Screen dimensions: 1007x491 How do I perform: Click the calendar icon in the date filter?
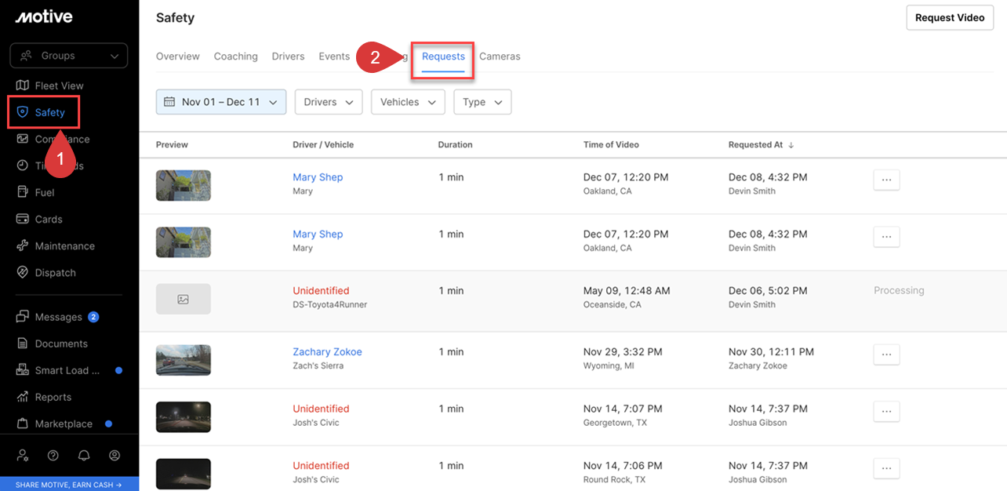pos(169,102)
